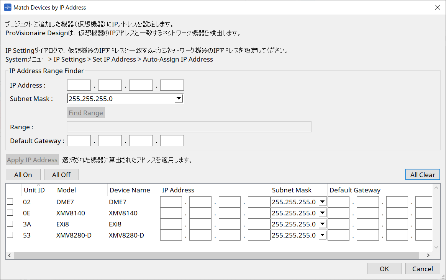The width and height of the screenshot is (446, 280).
Task: Click the Find Range button
Action: pos(86,112)
